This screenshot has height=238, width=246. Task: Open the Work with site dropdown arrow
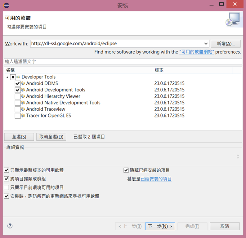coord(206,44)
